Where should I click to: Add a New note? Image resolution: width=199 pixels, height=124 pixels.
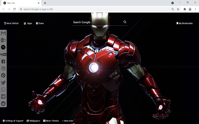[x=68, y=121]
